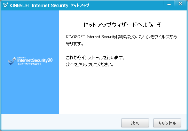The width and height of the screenshot is (188, 131).
Task: Click the 次へをクリックしてください。 instruction text
Action: 90,65
